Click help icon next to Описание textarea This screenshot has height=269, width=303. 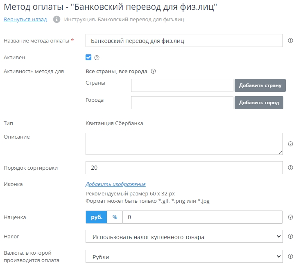click(291, 144)
